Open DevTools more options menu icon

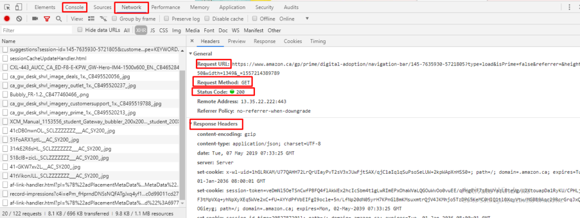coord(569,7)
